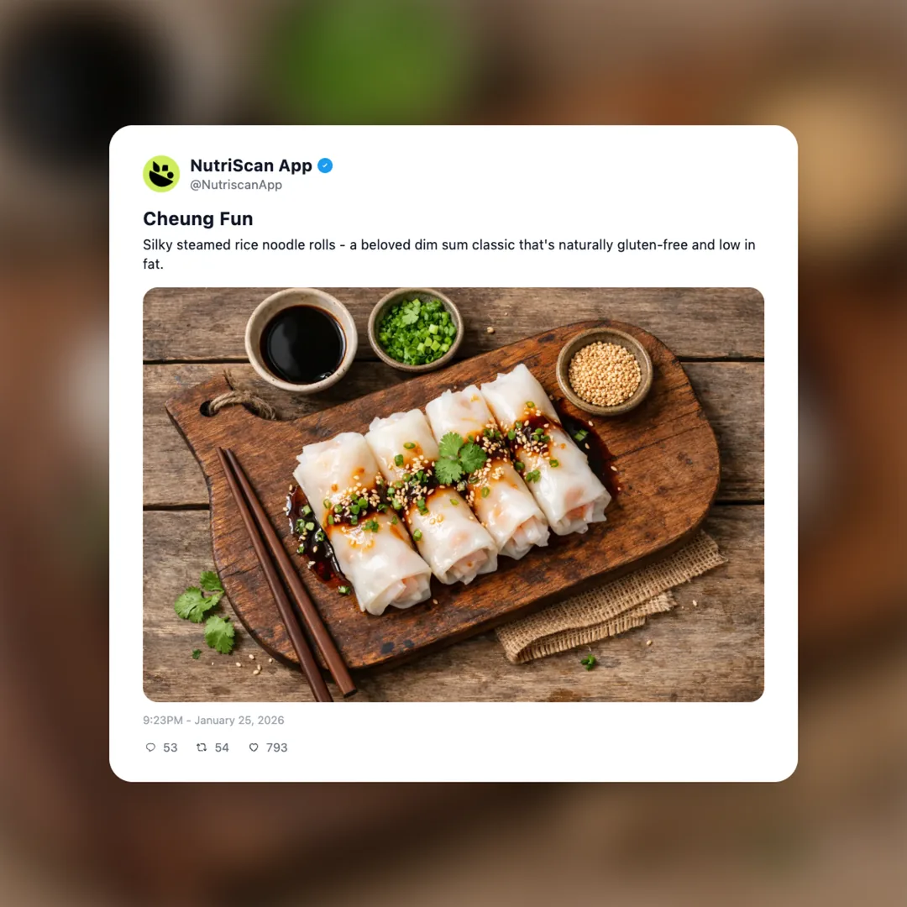Click the chopsticks in the photo
This screenshot has width=907, height=907.
pyautogui.click(x=286, y=573)
